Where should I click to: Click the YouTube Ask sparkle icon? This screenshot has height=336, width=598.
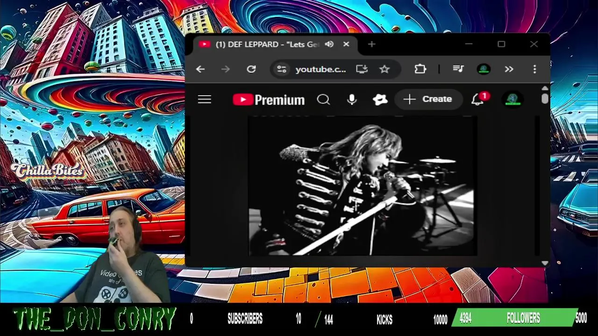tap(380, 99)
